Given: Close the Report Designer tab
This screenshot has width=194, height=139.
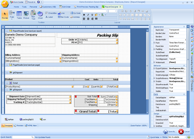Looking at the screenshot, I should pyautogui.click(x=120, y=7).
